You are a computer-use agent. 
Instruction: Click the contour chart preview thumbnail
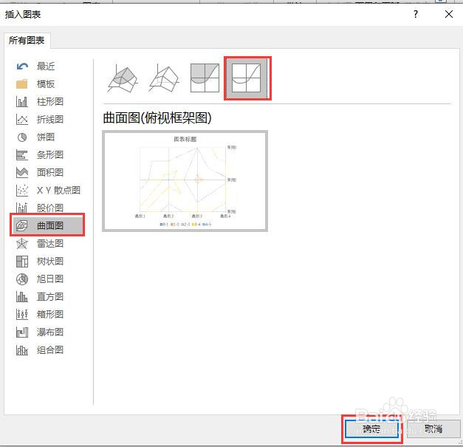(x=185, y=181)
